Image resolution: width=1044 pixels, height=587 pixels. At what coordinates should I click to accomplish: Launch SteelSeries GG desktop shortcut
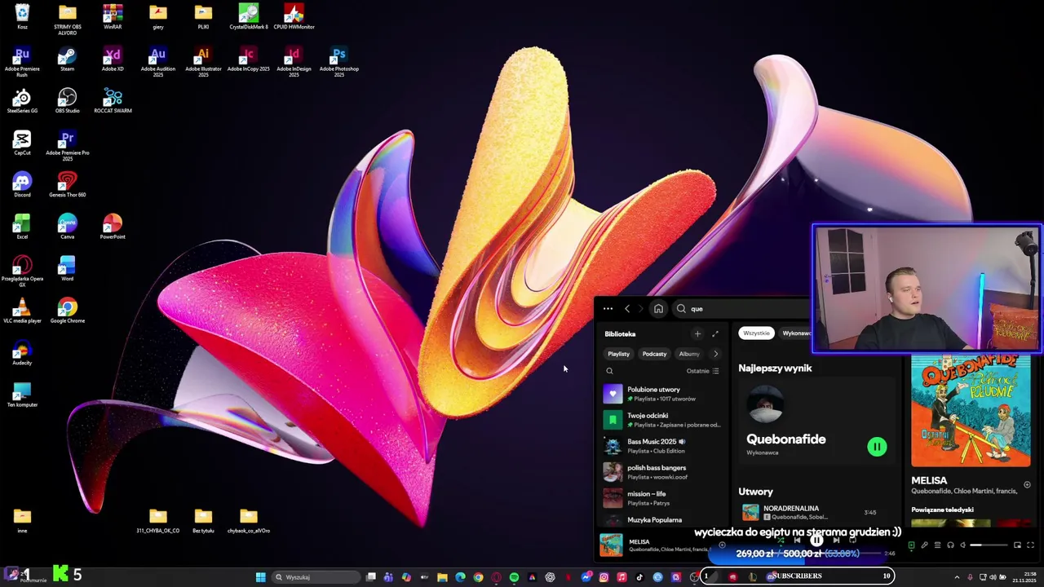coord(22,101)
